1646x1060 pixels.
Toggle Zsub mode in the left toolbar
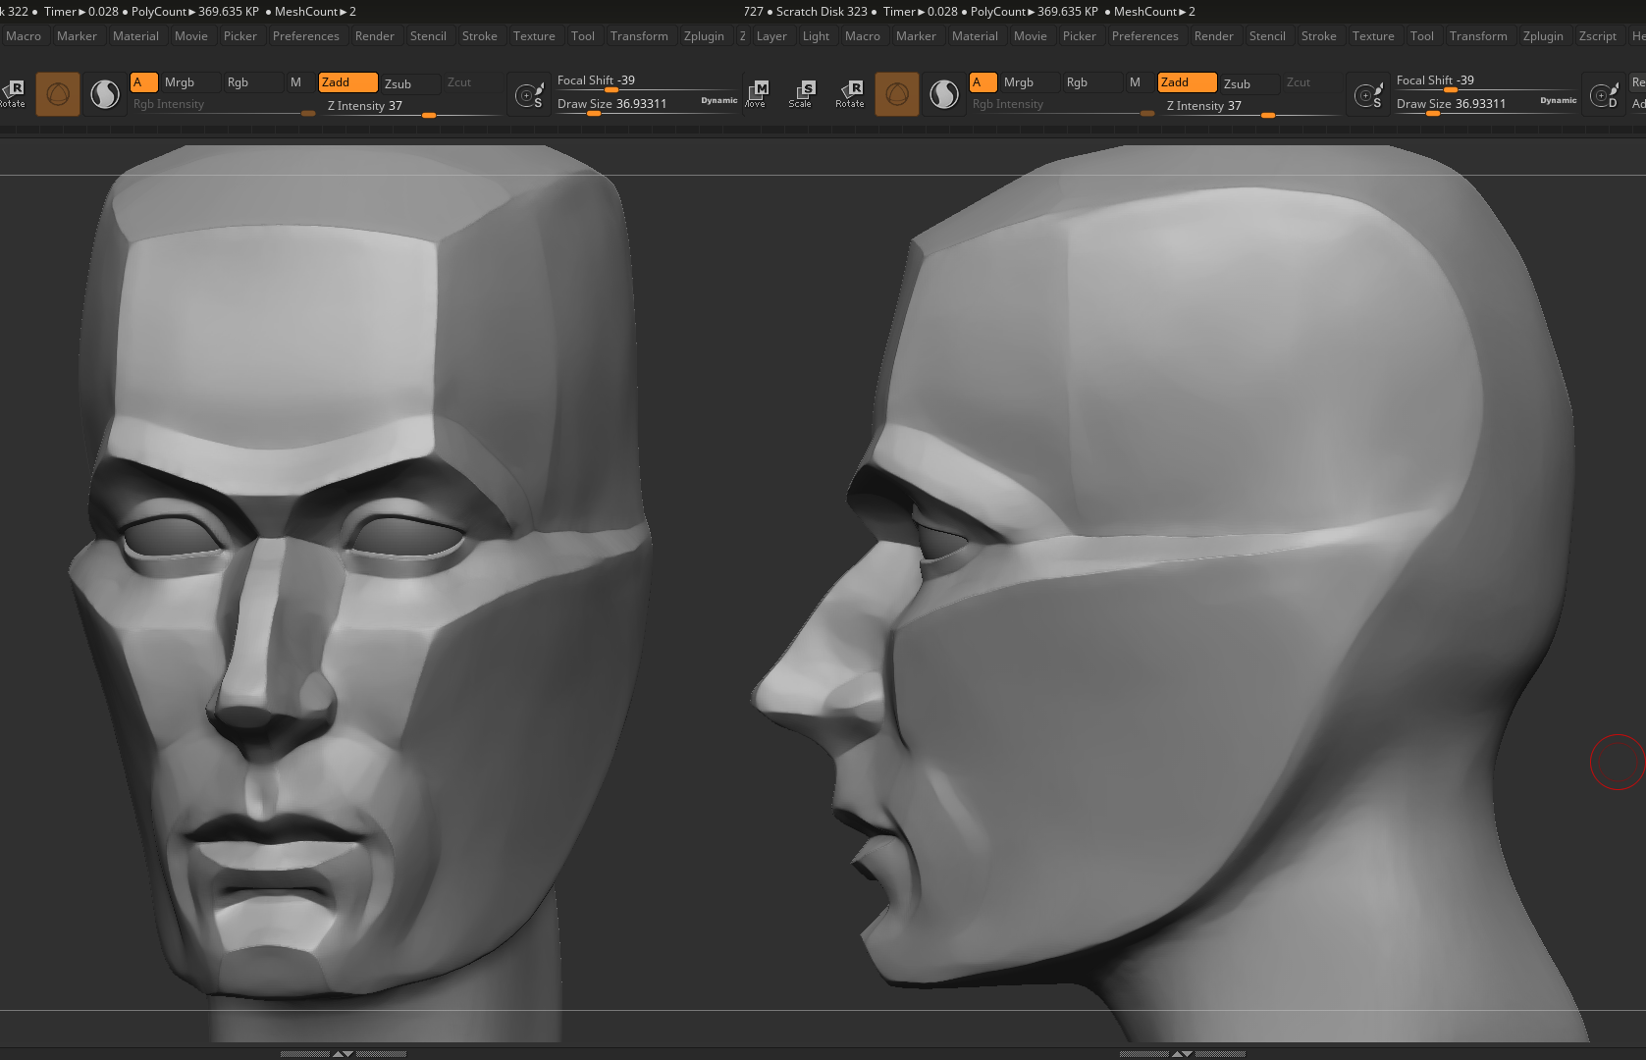click(x=398, y=83)
